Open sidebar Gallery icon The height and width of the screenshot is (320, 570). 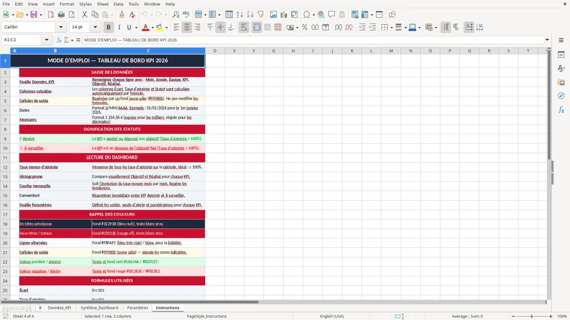(561, 82)
